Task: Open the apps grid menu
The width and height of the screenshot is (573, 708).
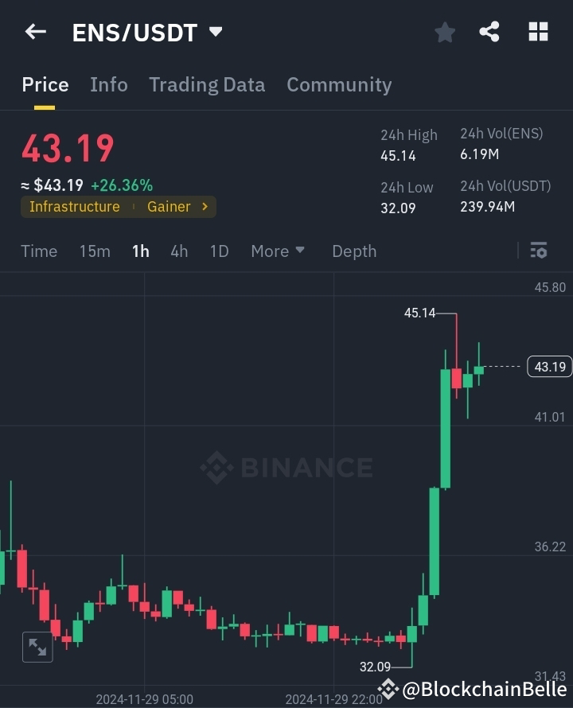Action: click(x=538, y=32)
